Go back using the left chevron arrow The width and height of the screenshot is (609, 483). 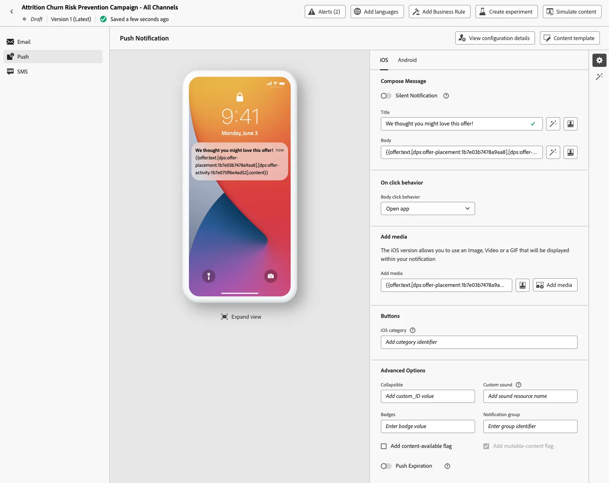(12, 12)
